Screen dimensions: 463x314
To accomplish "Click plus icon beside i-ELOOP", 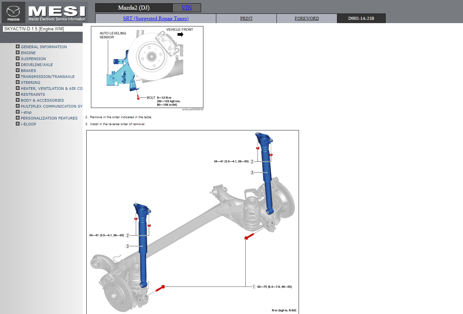I will coord(18,124).
